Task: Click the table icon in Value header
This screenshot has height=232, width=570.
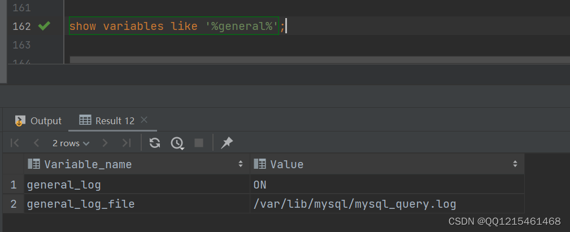Action: coord(259,164)
